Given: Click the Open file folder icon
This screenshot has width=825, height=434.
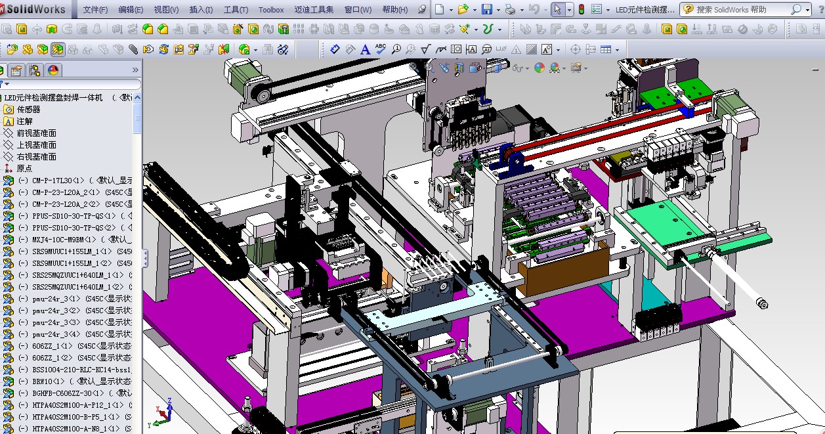Looking at the screenshot, I should 463,9.
